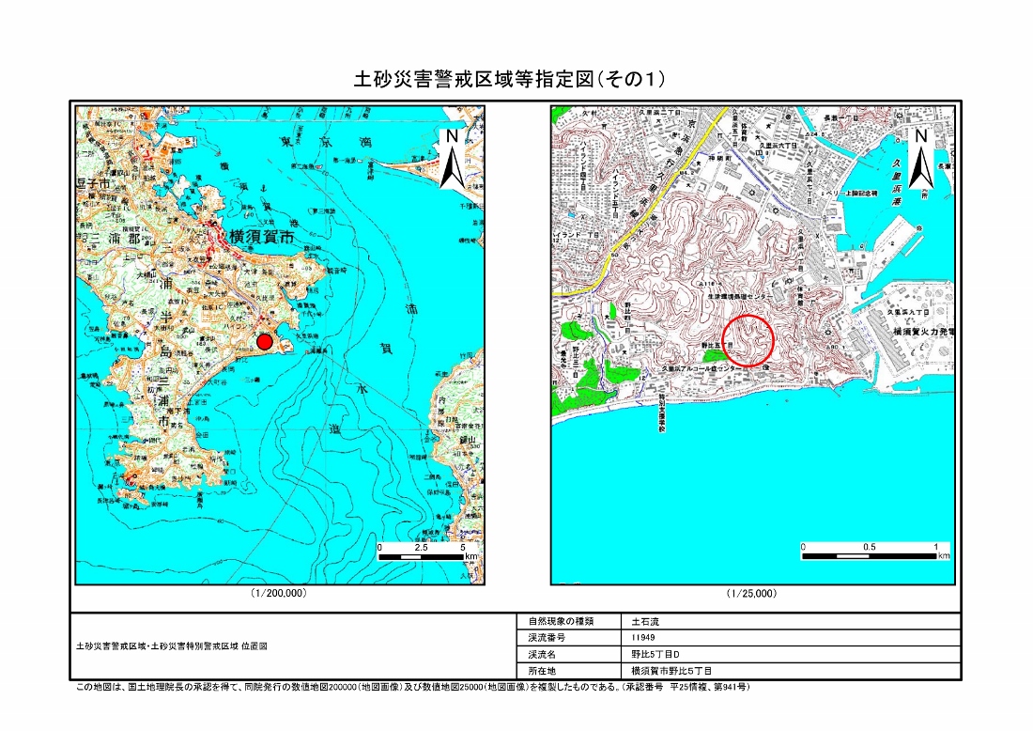Click the copyright footnote text at bottom
The height and width of the screenshot is (731, 1033).
(x=412, y=688)
